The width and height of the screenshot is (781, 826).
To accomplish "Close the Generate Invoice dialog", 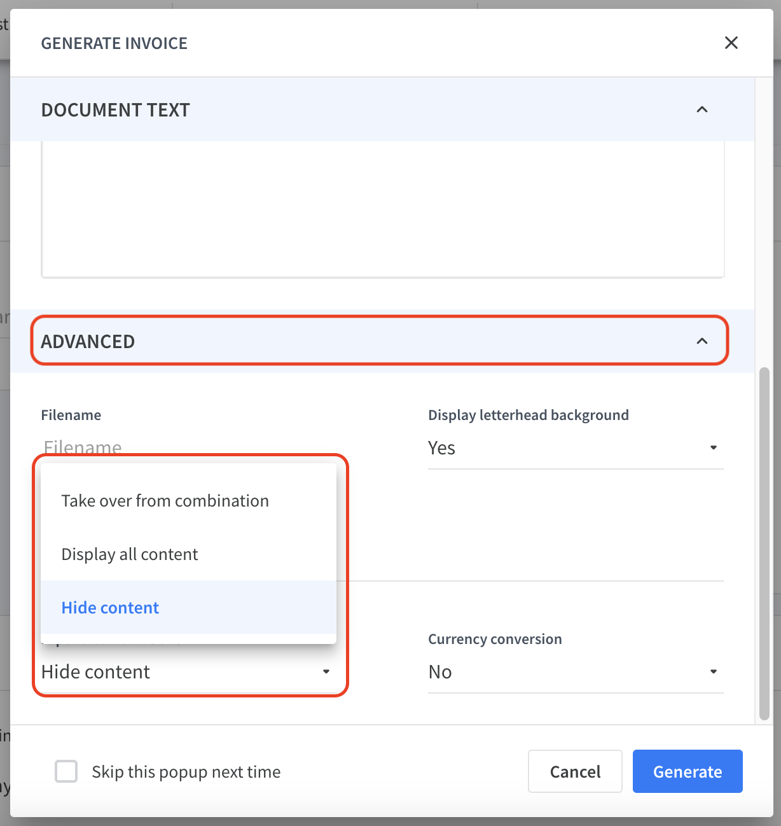I will coord(731,43).
